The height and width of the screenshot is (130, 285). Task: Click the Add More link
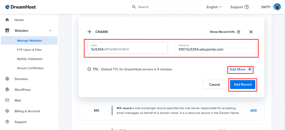coord(237,69)
